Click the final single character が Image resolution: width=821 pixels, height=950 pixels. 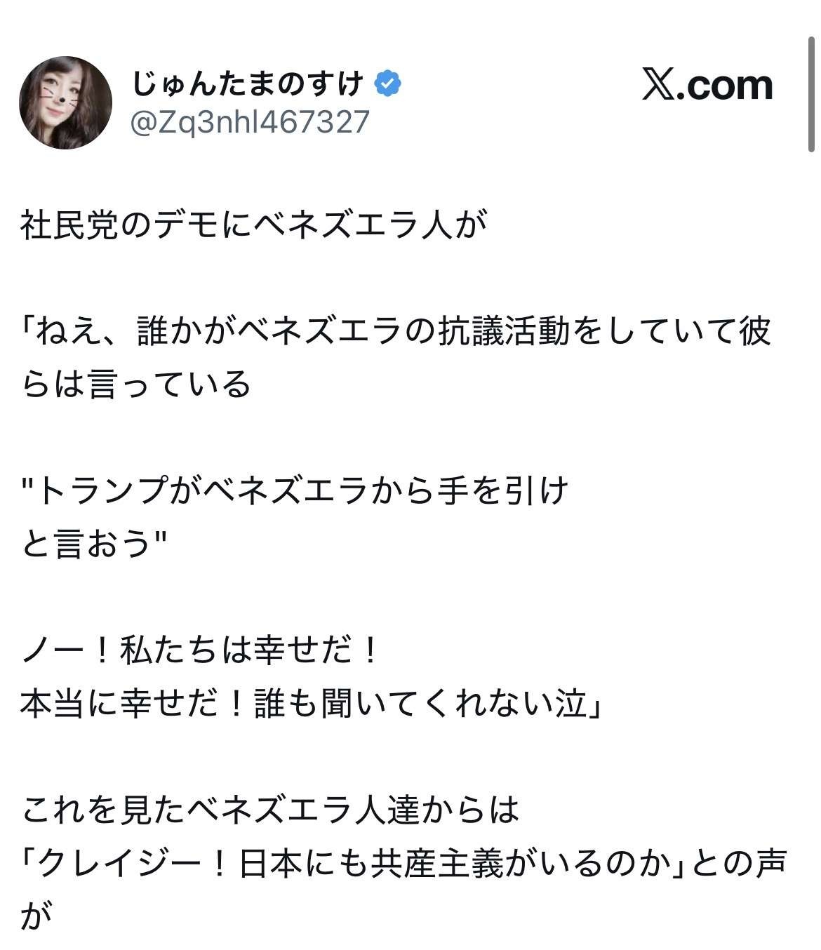point(36,916)
